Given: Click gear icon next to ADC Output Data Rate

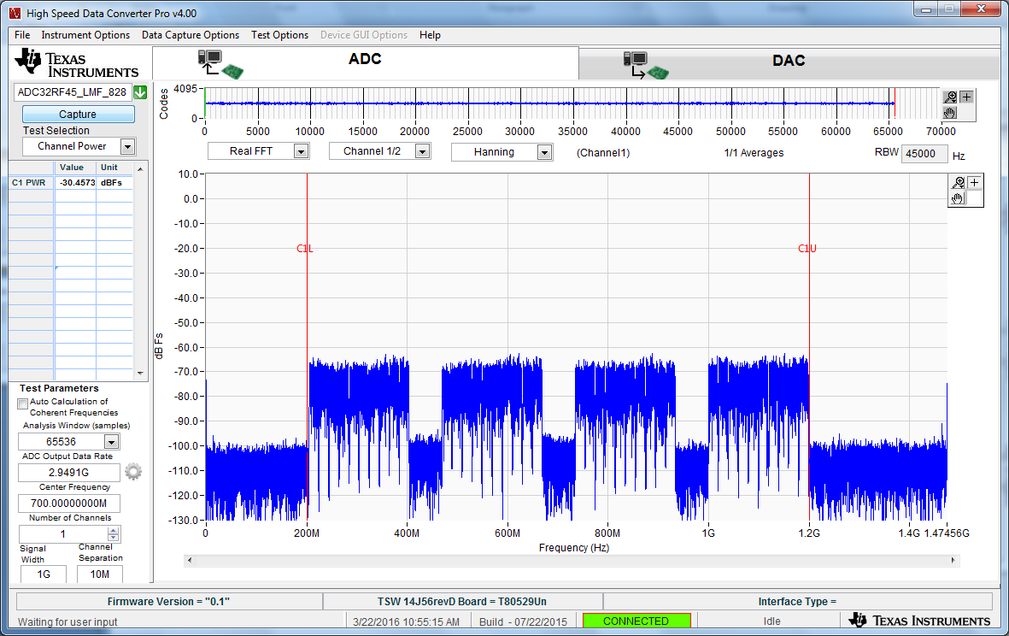Looking at the screenshot, I should click(x=133, y=472).
